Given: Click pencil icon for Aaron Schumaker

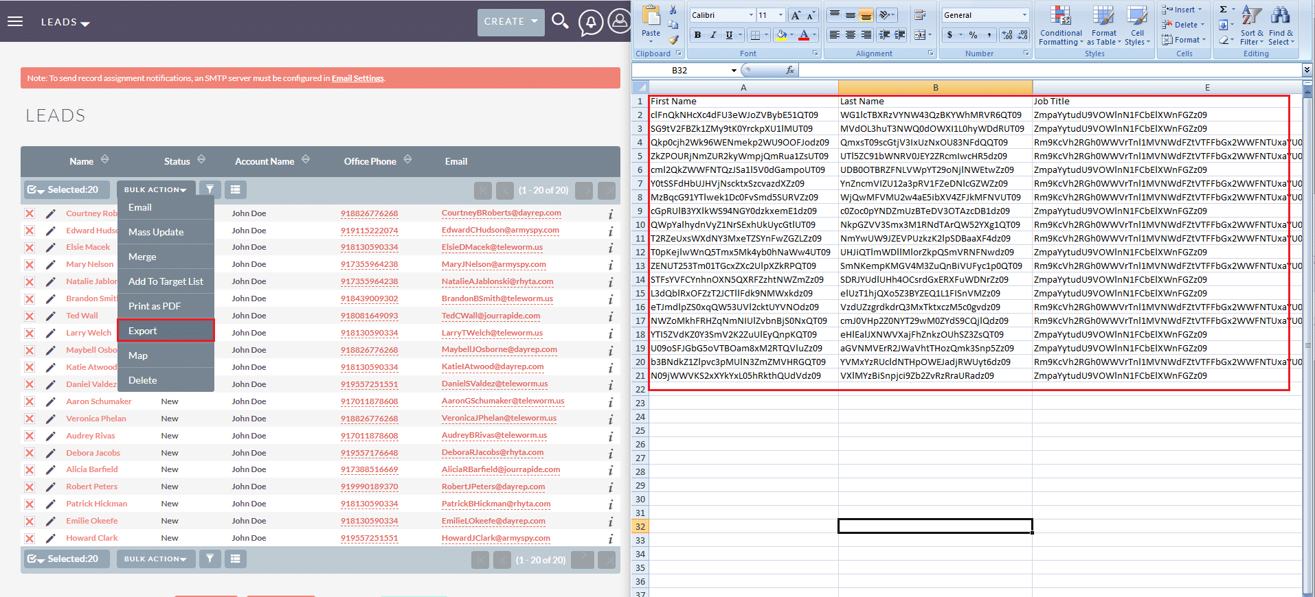Looking at the screenshot, I should click(x=50, y=402).
